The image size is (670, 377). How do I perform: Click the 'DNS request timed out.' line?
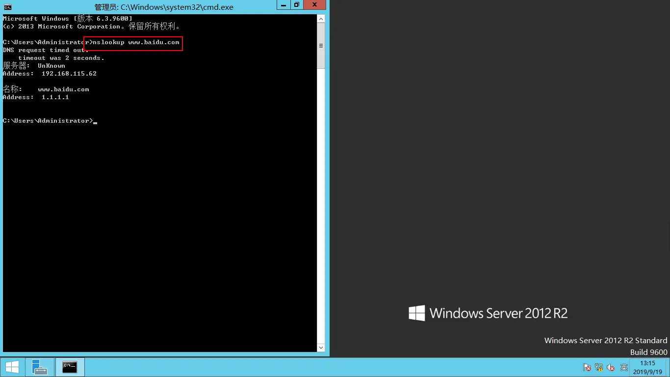(x=46, y=50)
